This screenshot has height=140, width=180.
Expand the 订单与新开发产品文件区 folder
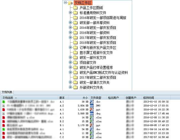click(x=70, y=48)
